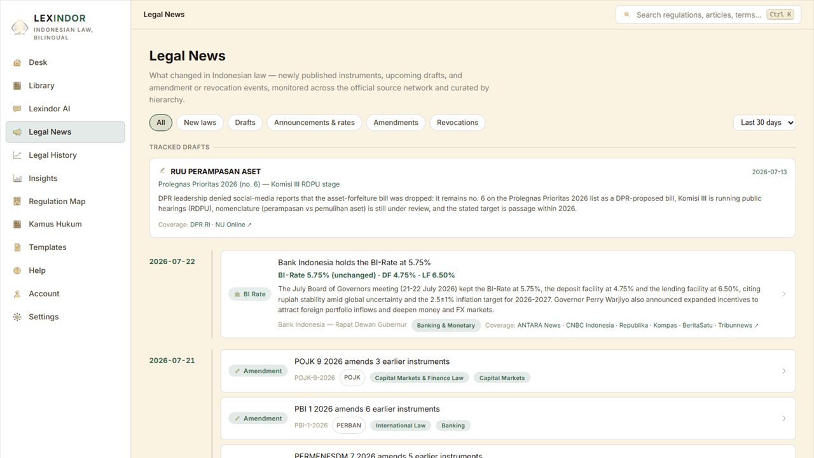Click the pencil icon in POJK 9 Amendment badge
This screenshot has width=814, height=458.
coord(238,371)
